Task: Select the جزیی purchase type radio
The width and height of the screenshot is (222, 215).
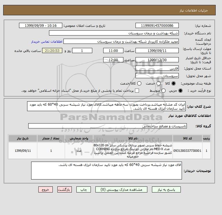Action: point(180,91)
